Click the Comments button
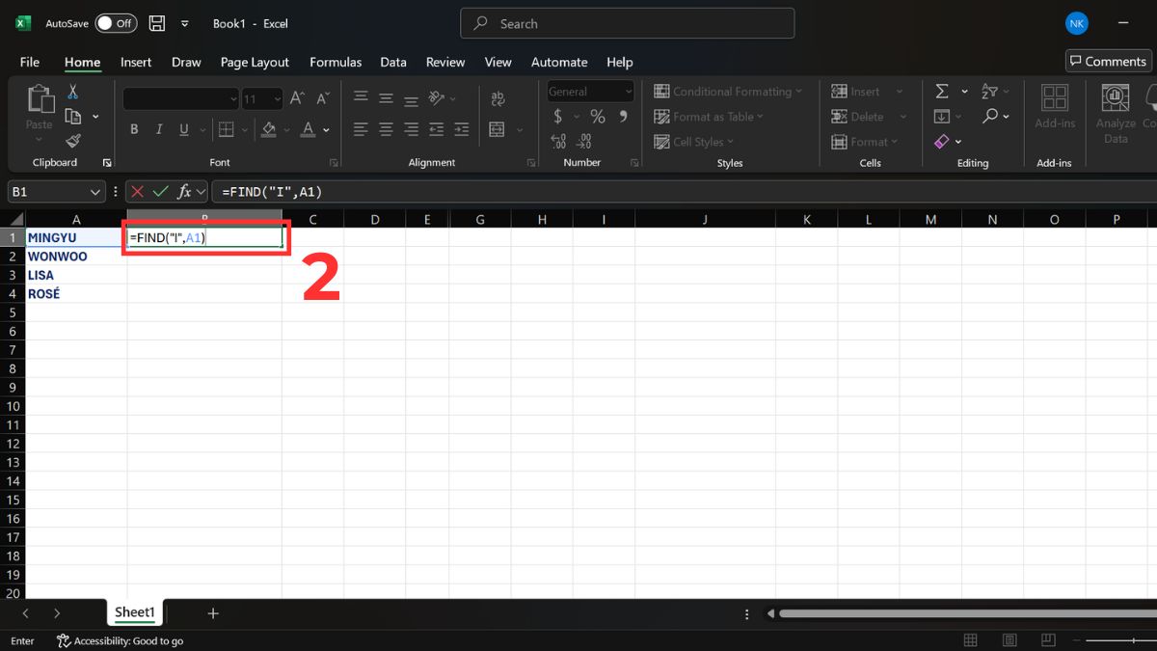 tap(1107, 60)
